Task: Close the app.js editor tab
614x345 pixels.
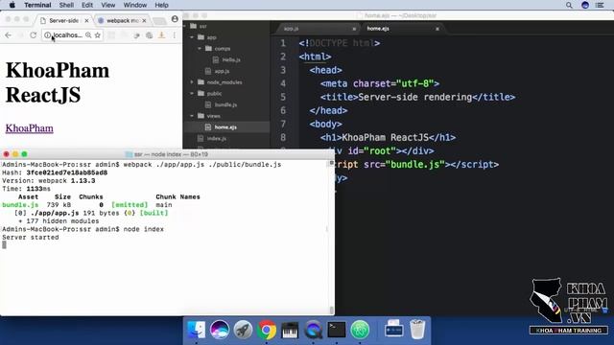Action: click(x=354, y=29)
